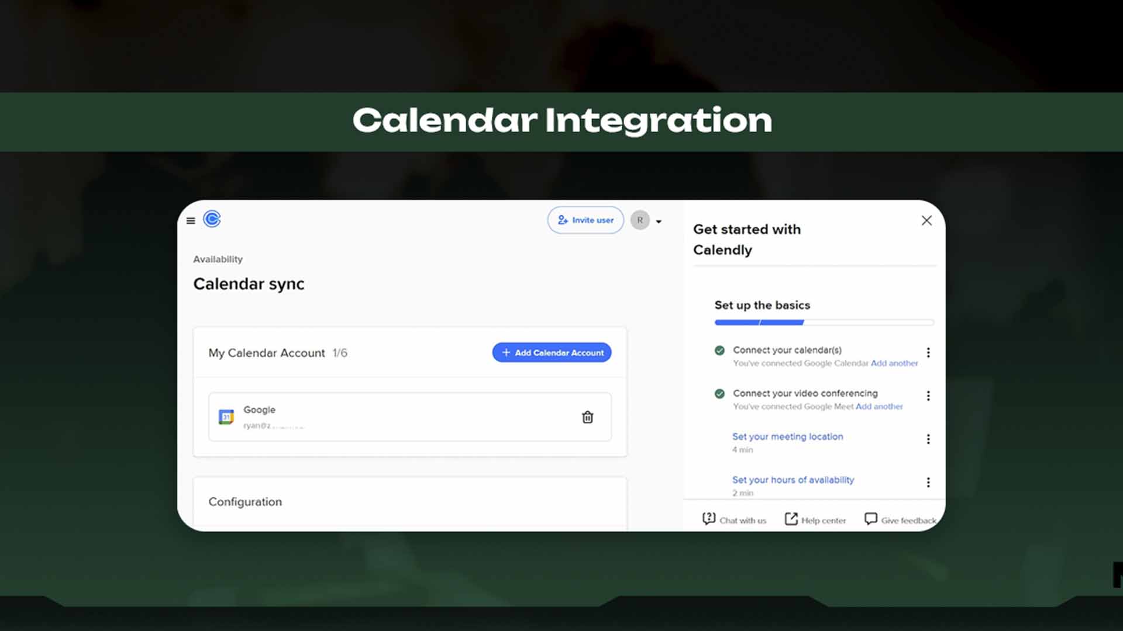Open options for Connect your video conferencing
Viewport: 1123px width, 631px height.
point(928,396)
